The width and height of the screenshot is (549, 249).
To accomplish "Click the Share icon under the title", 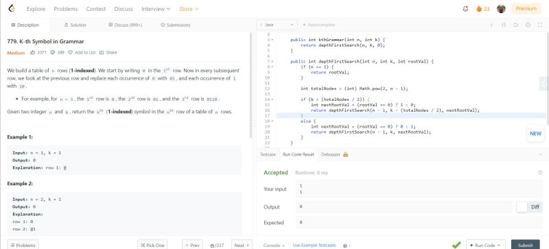I will click(x=102, y=53).
